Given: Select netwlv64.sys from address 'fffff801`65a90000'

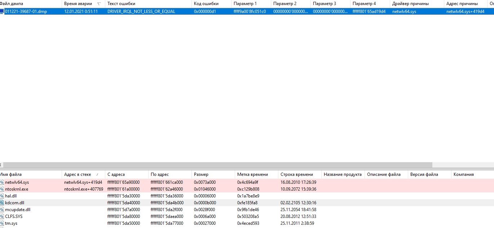Looking at the screenshot, I should 123,182.
